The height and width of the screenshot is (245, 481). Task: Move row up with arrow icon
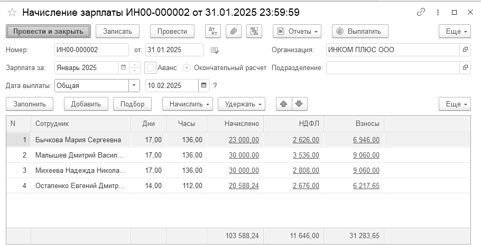coord(284,104)
